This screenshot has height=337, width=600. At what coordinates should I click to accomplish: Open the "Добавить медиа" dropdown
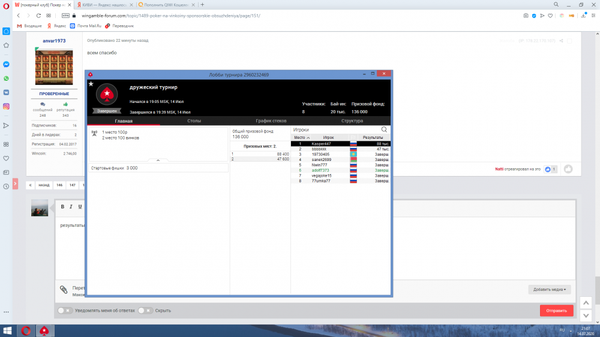(x=550, y=289)
